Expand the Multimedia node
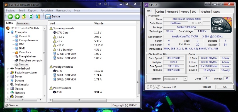The height and width of the screenshot is (112, 238). tap(8, 85)
